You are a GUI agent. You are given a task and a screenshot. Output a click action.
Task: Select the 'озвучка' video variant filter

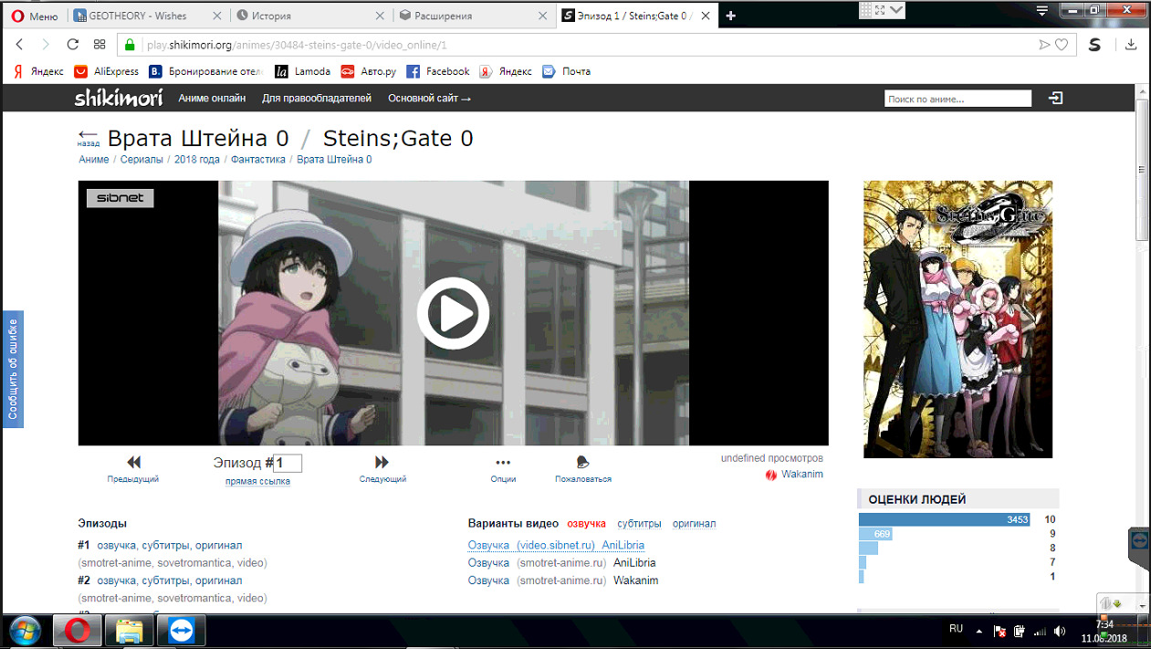pyautogui.click(x=586, y=524)
